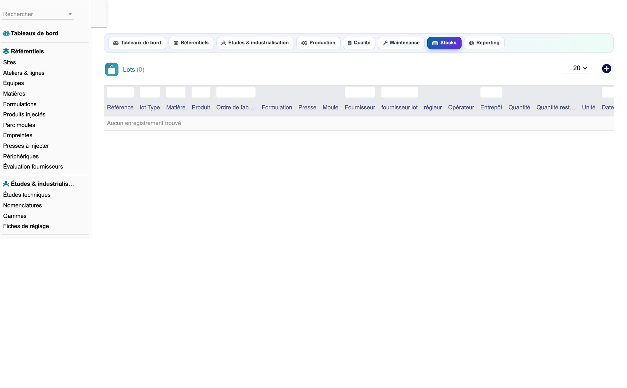The width and height of the screenshot is (627, 388).
Task: Click the Entrepôt filter input
Action: 491,92
